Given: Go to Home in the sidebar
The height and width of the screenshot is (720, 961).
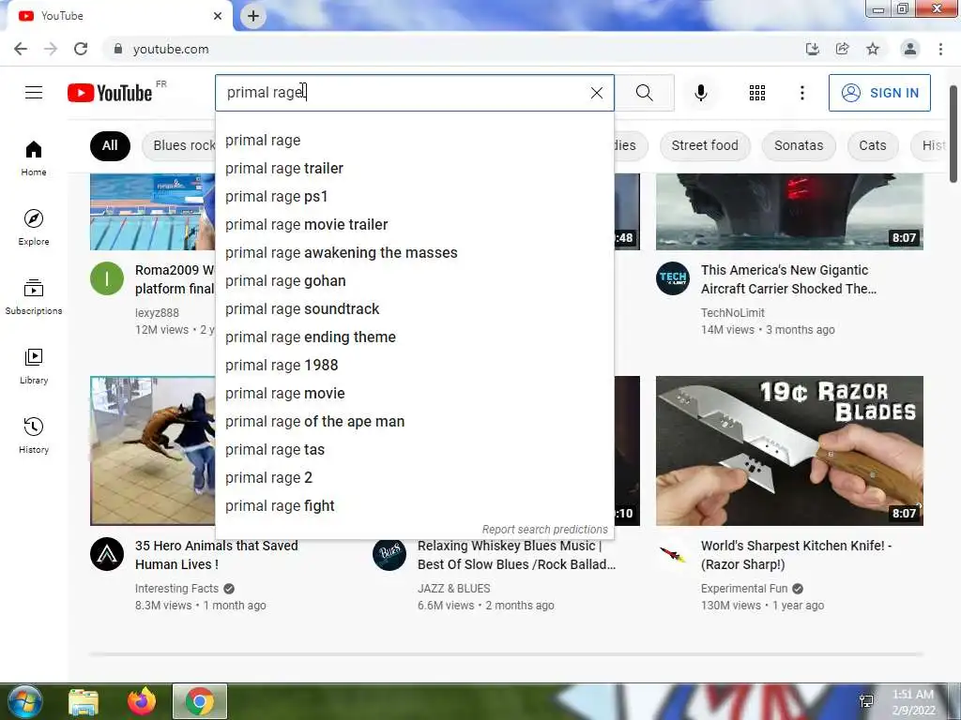Looking at the screenshot, I should (34, 157).
